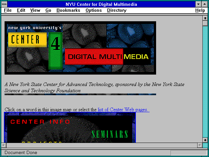Click the progress bar in the status bar
Image resolution: width=209 pixels, height=157 pixels.
point(189,153)
